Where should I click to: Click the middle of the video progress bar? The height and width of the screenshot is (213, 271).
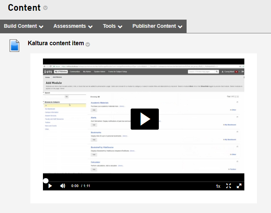pos(144,181)
